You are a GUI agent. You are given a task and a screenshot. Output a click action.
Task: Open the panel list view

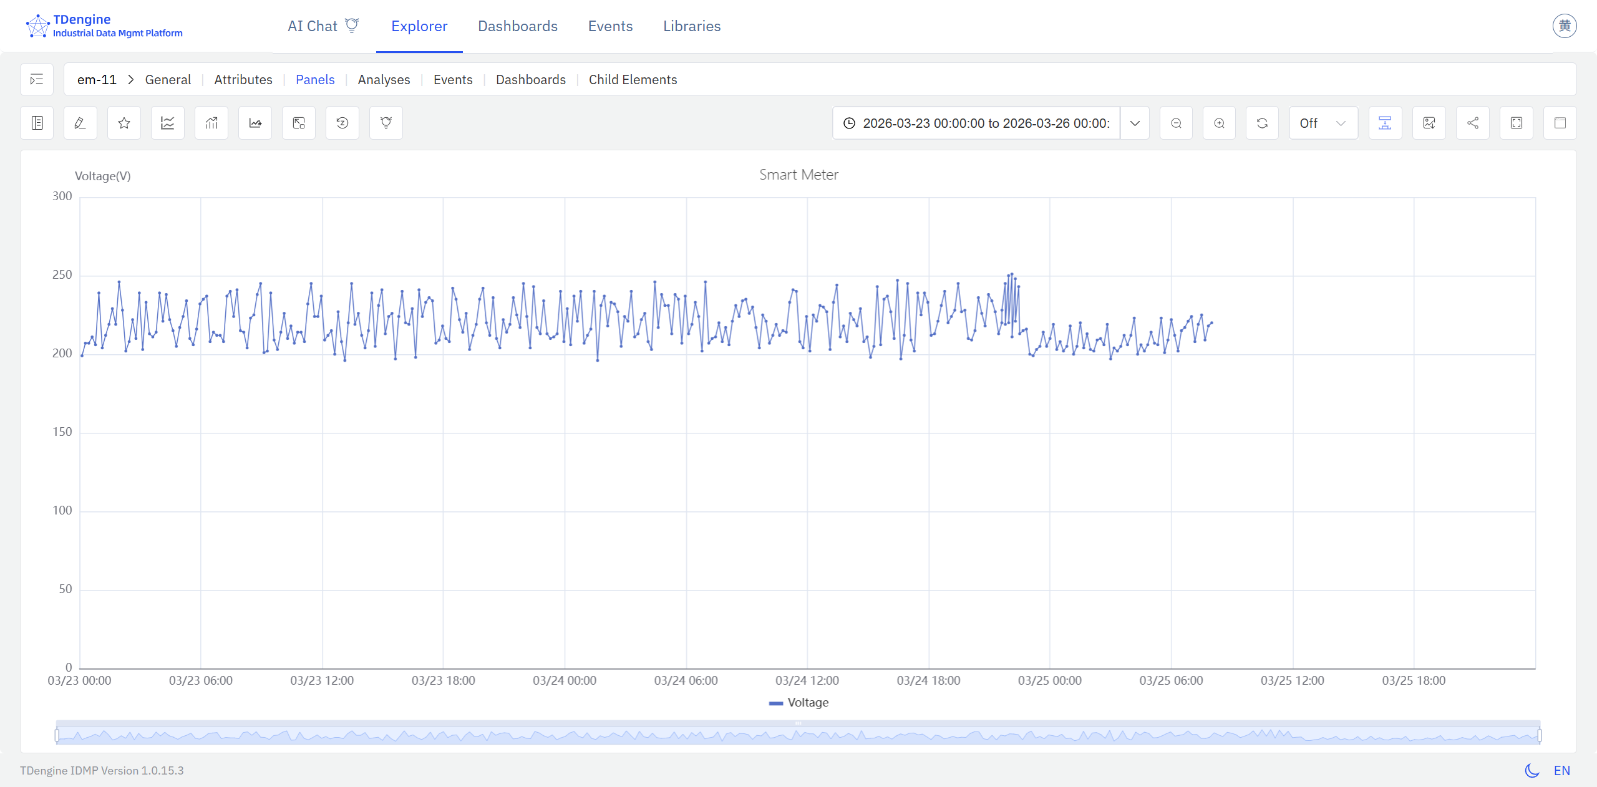pos(36,123)
